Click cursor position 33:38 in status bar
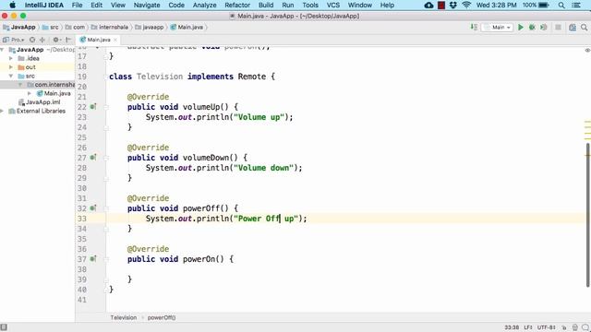Image resolution: width=591 pixels, height=332 pixels. tap(512, 327)
